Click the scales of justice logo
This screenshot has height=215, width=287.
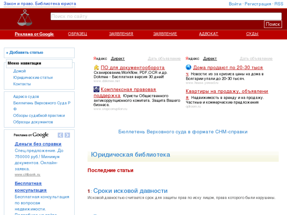(x=25, y=18)
